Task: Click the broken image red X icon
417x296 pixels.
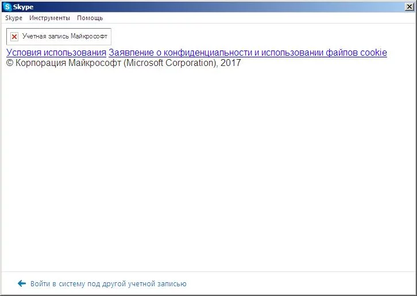Action: point(14,37)
